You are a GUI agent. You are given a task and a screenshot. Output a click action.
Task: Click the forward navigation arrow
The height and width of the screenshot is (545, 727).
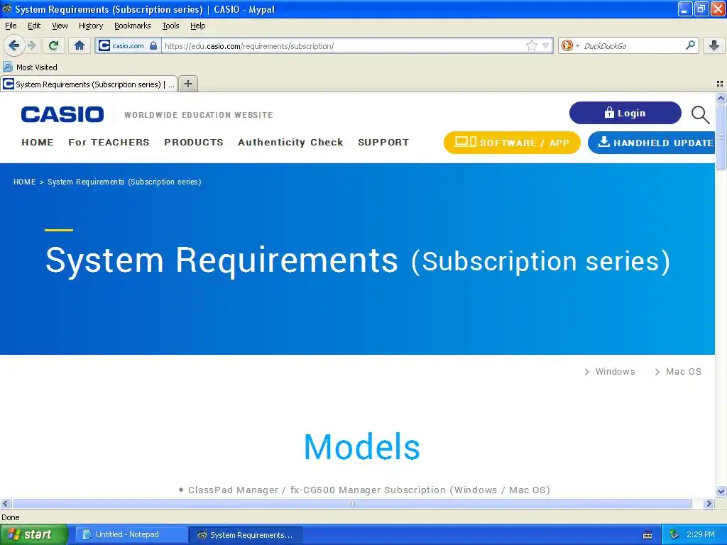coord(31,45)
